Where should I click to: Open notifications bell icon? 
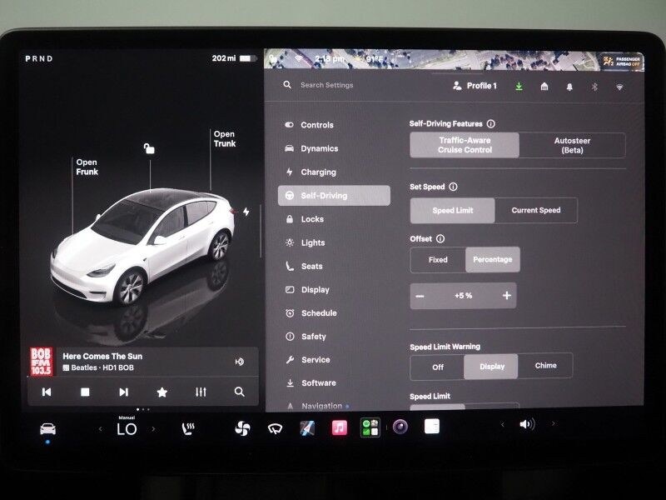pyautogui.click(x=569, y=87)
